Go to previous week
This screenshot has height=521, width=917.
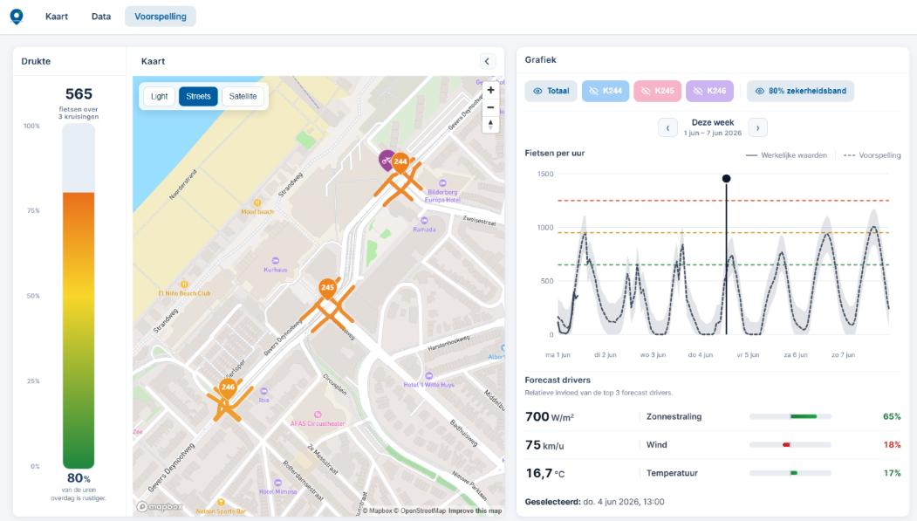pos(667,127)
